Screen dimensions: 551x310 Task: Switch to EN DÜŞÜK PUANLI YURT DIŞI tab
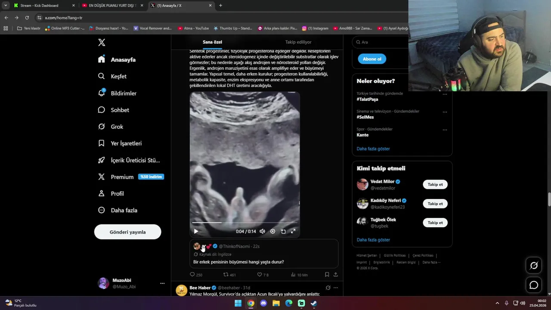pos(112,6)
